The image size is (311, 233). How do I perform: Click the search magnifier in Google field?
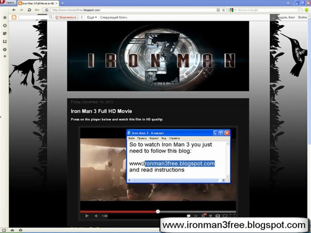(299, 10)
